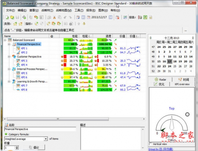
Task: Move the selected item up
Action: (79, 24)
